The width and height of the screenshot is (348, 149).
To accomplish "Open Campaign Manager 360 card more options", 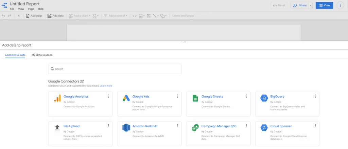I will point(246,126).
